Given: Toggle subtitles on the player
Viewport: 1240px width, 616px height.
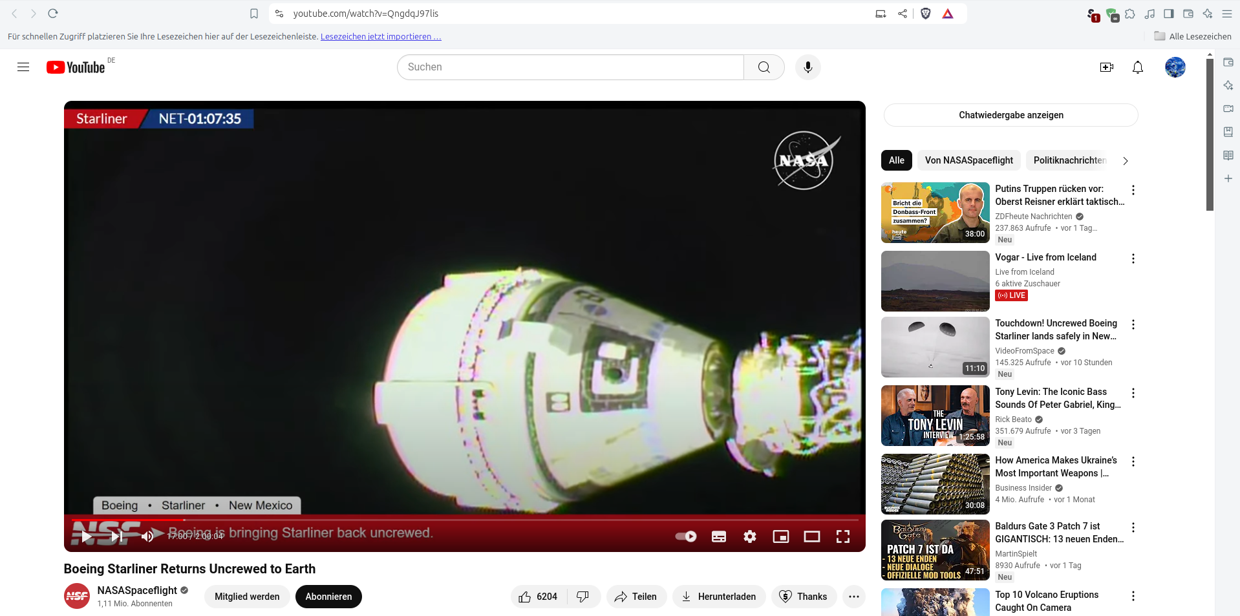Looking at the screenshot, I should (719, 536).
